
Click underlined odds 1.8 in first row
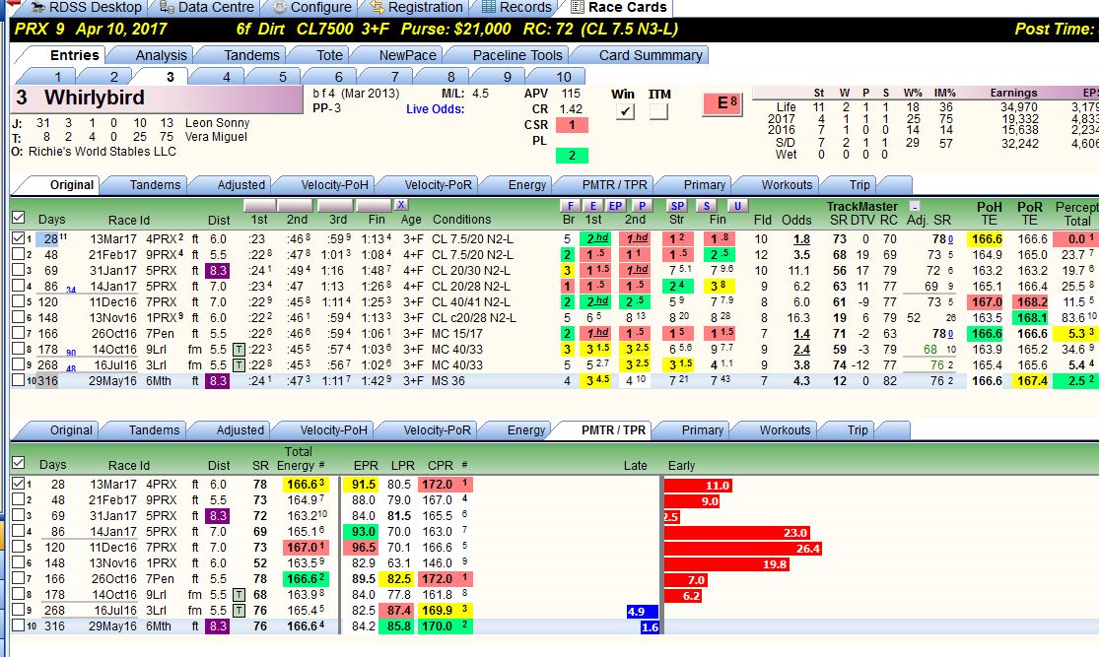[x=801, y=238]
